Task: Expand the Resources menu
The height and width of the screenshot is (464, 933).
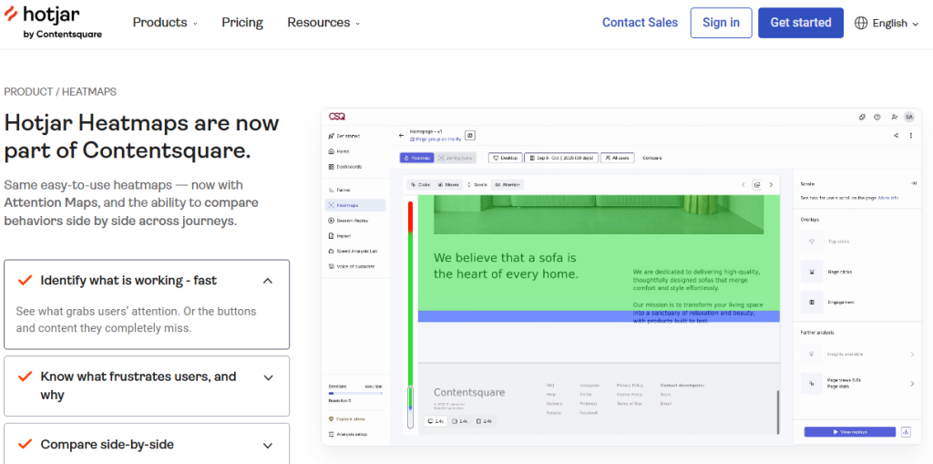Action: click(323, 23)
